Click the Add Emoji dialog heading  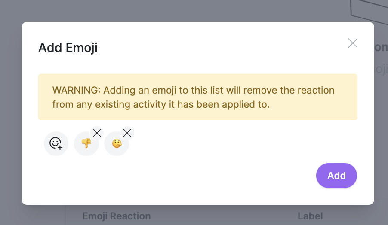coord(68,47)
